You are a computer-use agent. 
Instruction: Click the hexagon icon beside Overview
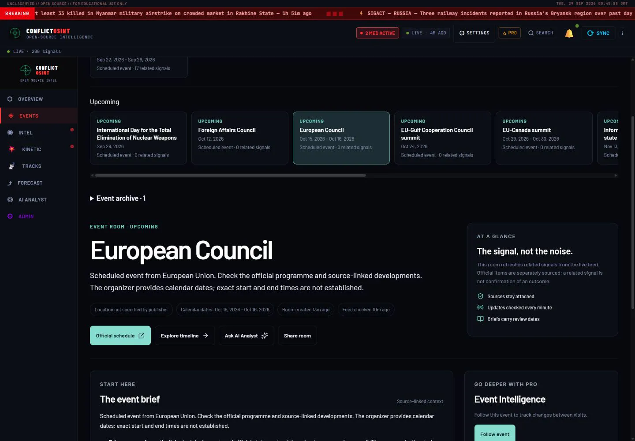[x=10, y=99]
